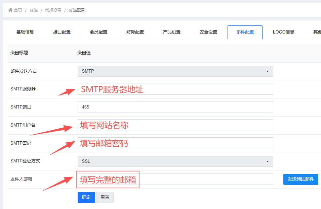Click the blue 确定 button
321x209 pixels.
click(x=86, y=197)
